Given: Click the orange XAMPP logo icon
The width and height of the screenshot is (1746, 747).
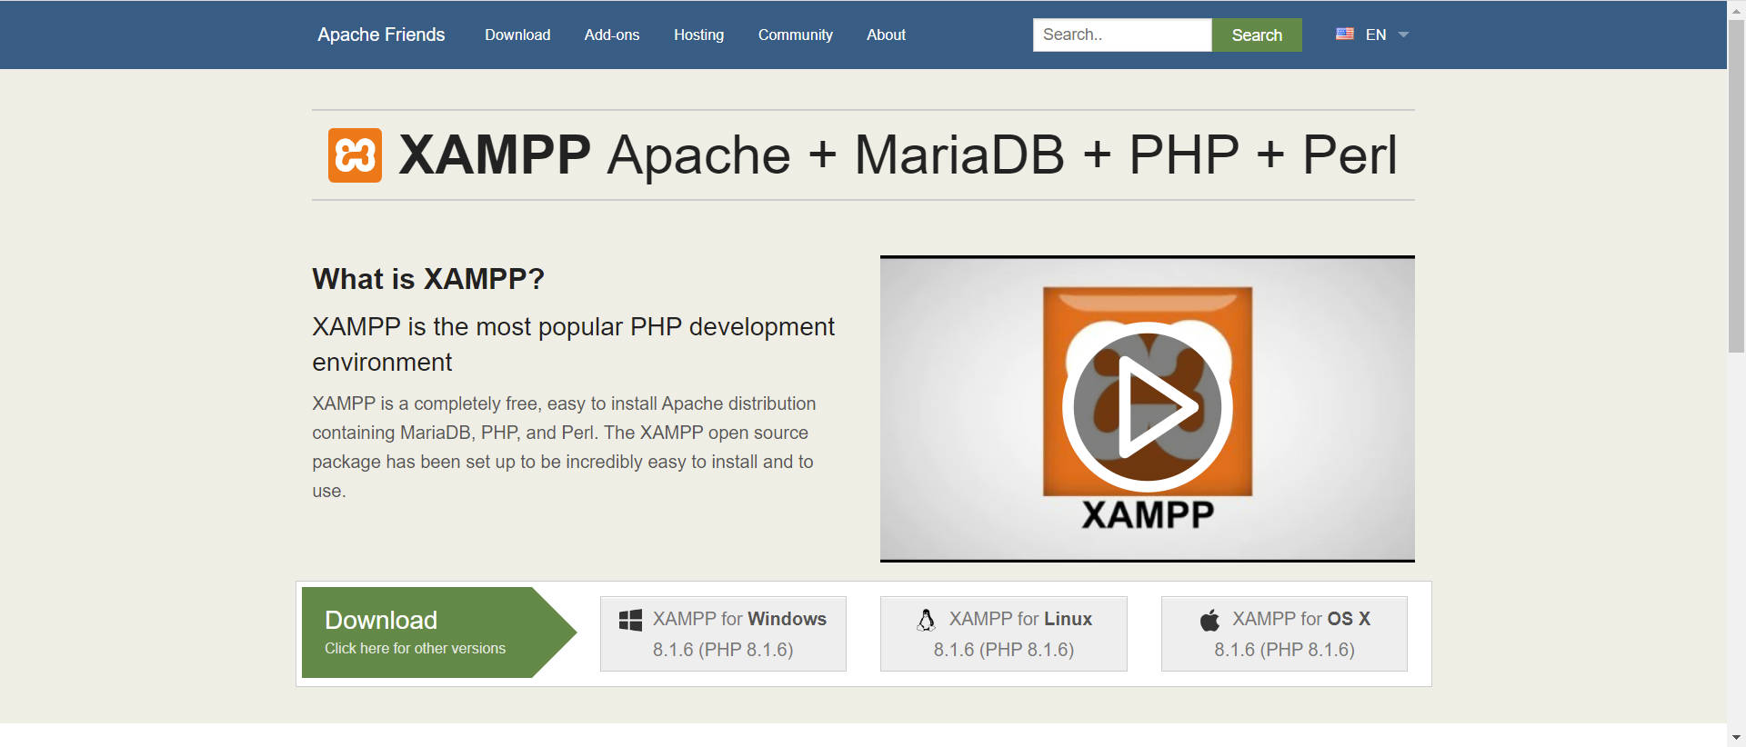Looking at the screenshot, I should (355, 155).
